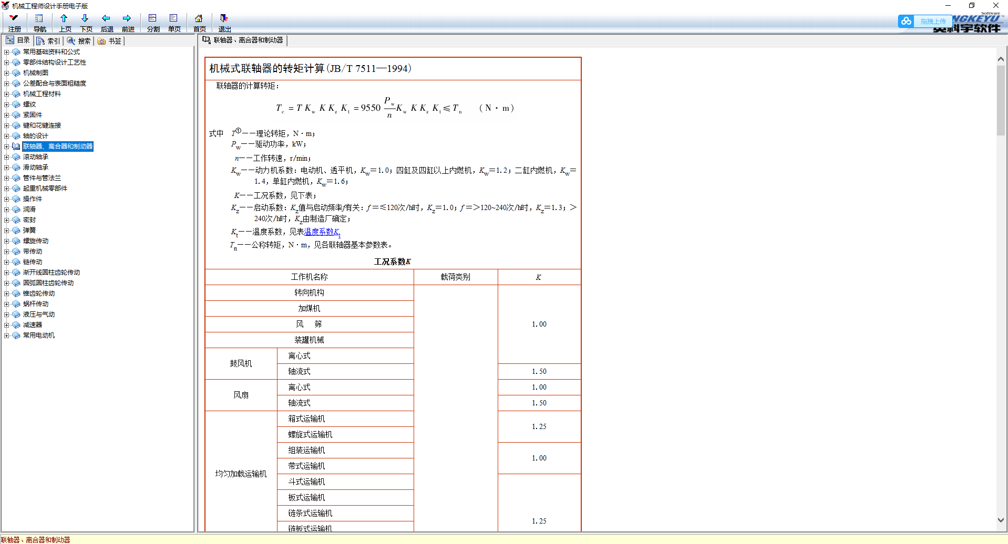The image size is (1008, 544).
Task: Click the book icon beside 滑动轴承
Action: 16,168
